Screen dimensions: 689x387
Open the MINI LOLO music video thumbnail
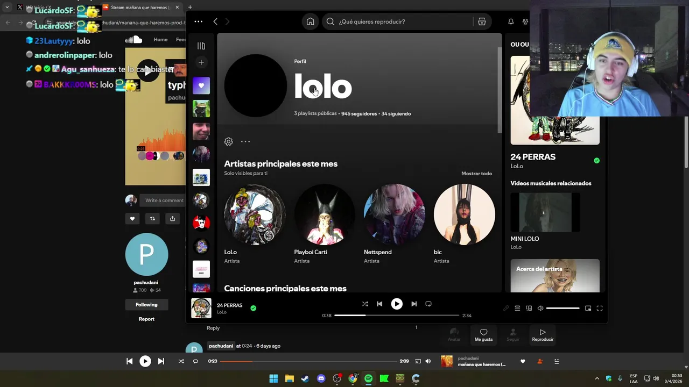pyautogui.click(x=545, y=212)
